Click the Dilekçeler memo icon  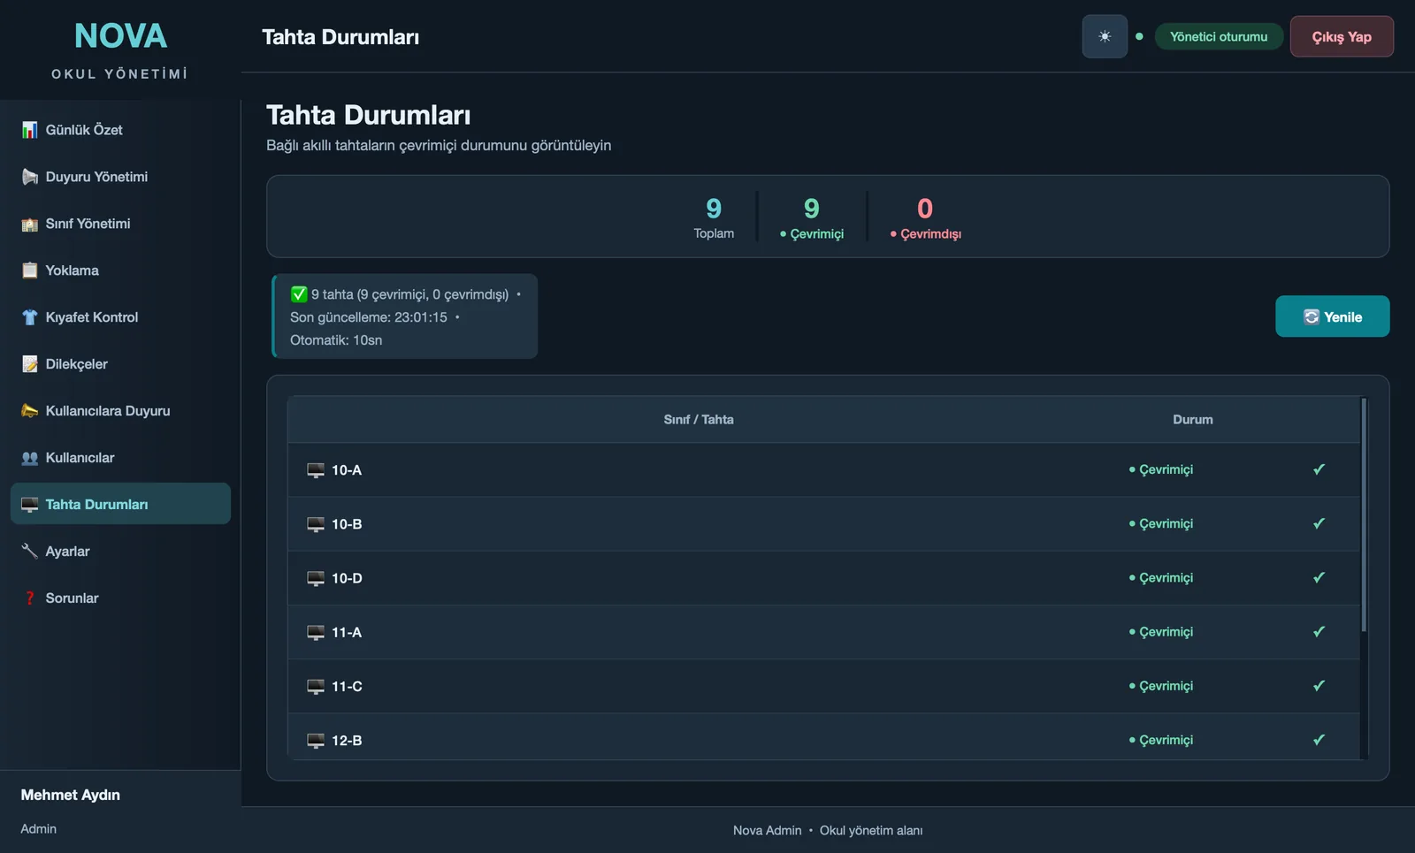[x=30, y=364]
